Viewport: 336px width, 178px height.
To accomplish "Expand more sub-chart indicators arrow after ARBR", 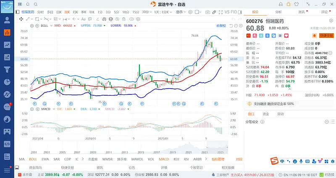I will (x=206, y=159).
